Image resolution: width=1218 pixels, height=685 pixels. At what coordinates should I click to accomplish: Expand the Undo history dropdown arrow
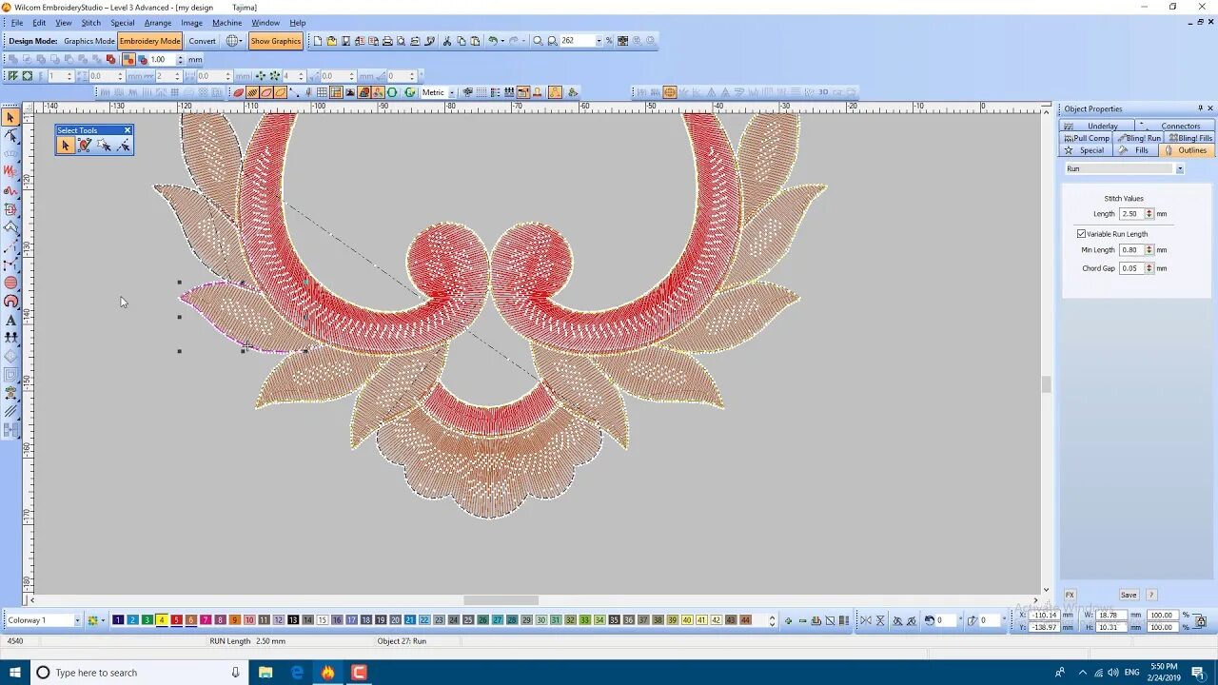coord(501,41)
